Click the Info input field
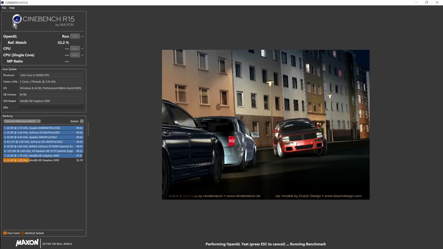Image resolution: width=443 pixels, height=249 pixels. click(51, 108)
